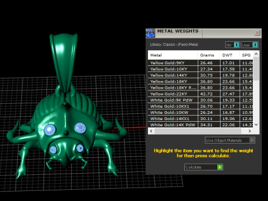Click the vertical scrollbar thumb

point(256,69)
